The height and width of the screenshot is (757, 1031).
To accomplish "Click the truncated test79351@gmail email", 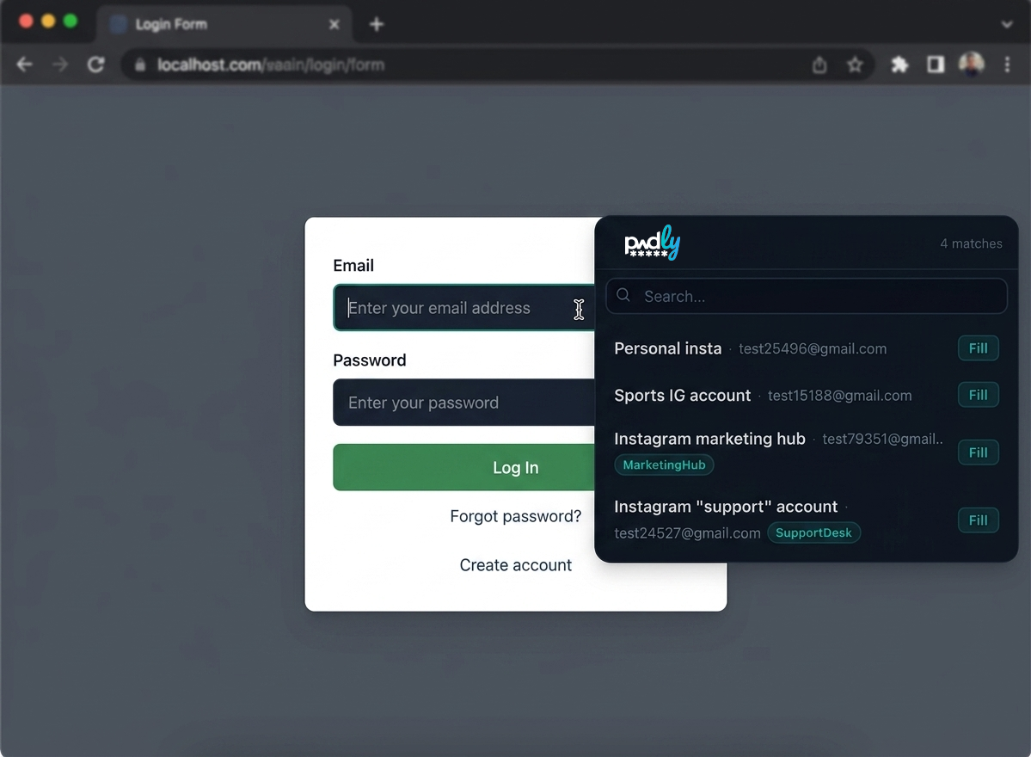I will coord(882,439).
